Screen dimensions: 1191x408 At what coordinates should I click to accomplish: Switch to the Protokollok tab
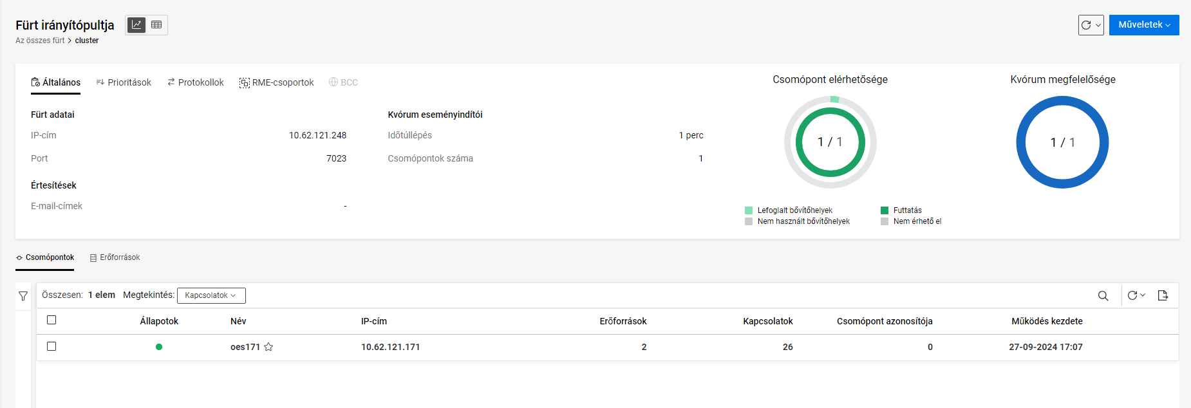pos(196,82)
